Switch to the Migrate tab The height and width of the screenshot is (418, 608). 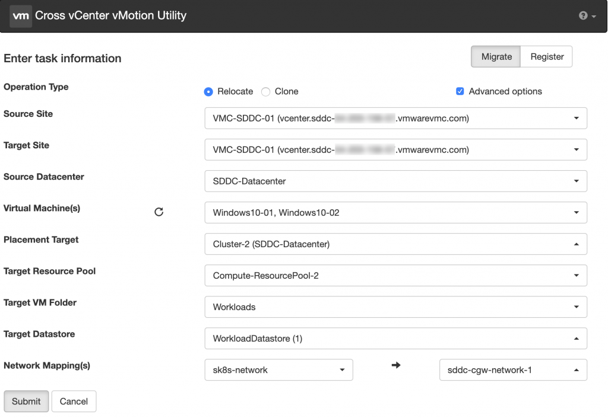point(496,57)
